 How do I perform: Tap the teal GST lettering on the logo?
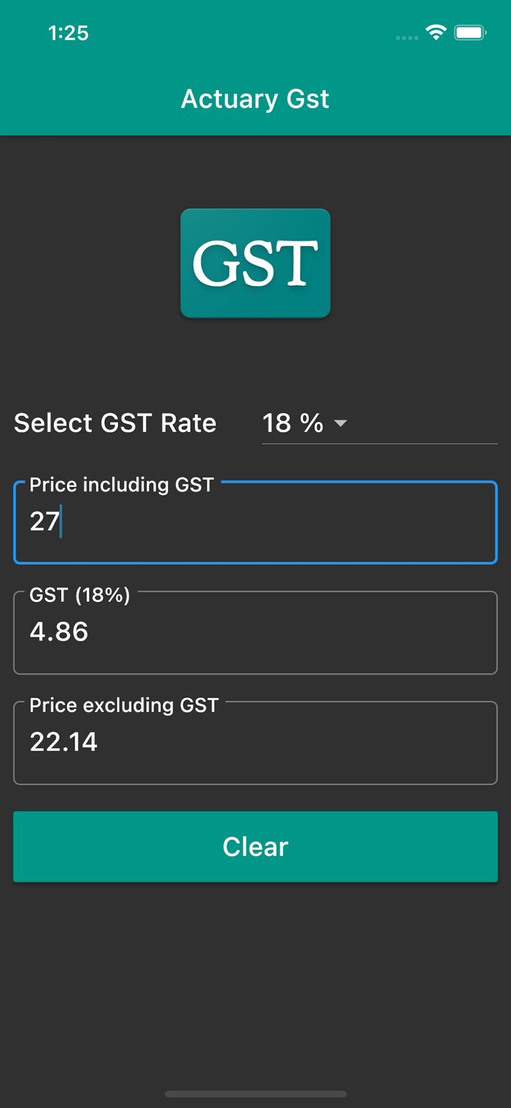pos(255,263)
